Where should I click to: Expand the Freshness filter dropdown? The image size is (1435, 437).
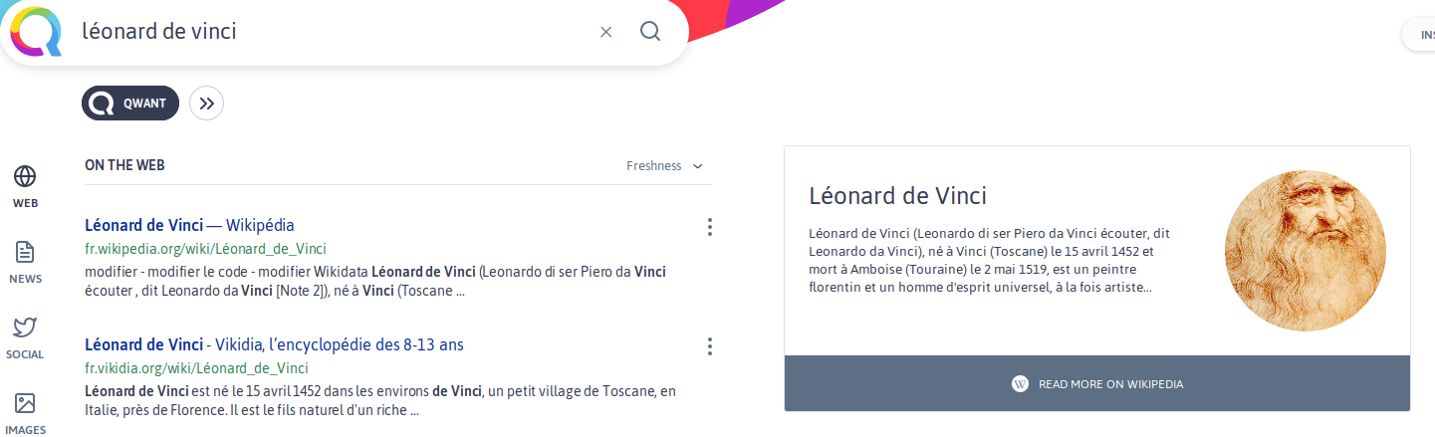[x=664, y=166]
